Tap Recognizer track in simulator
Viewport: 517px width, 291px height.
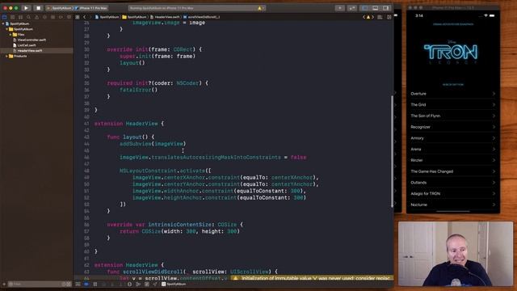(452, 127)
